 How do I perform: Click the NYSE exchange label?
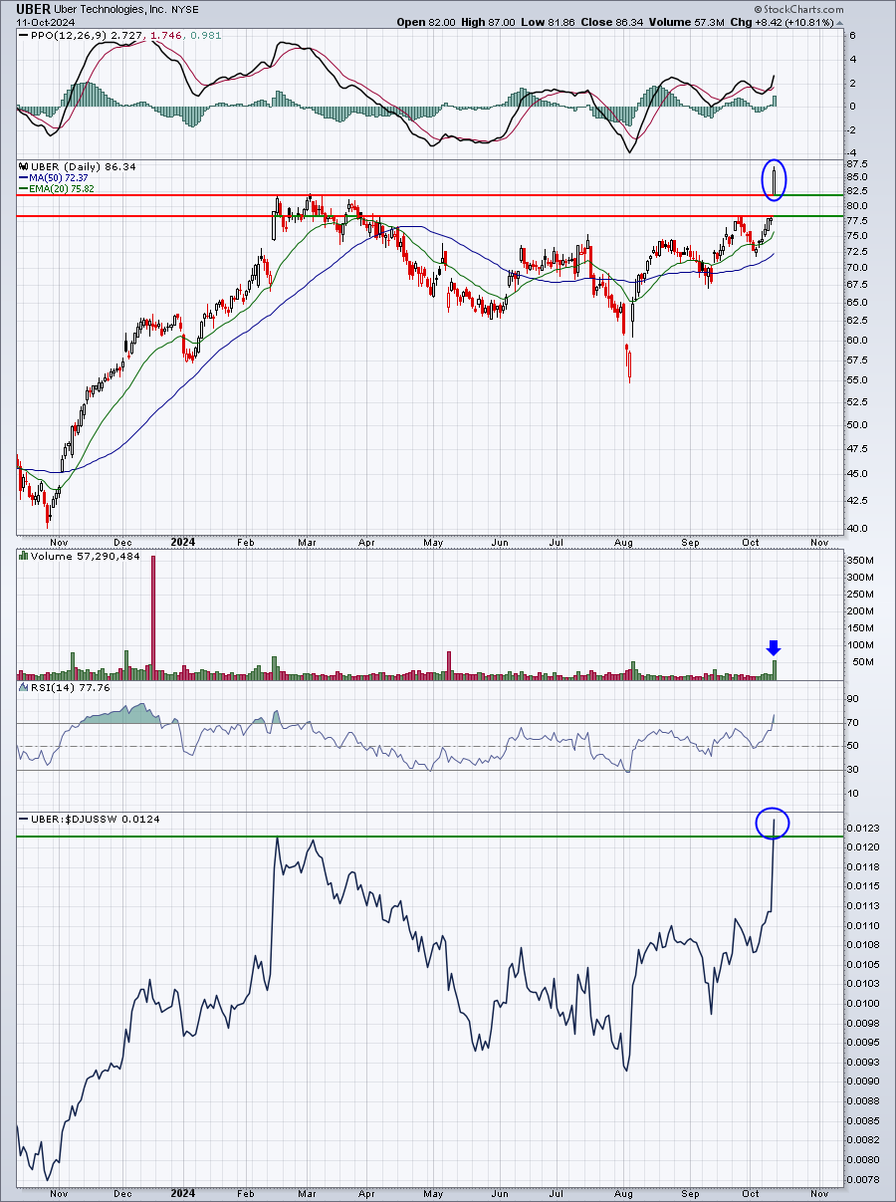pyautogui.click(x=187, y=9)
